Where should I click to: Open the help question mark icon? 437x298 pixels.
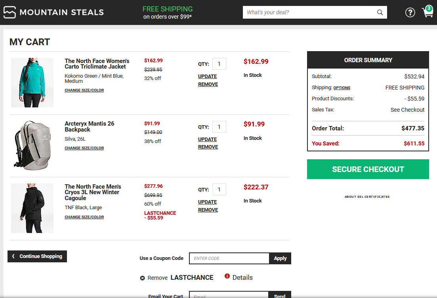[410, 12]
